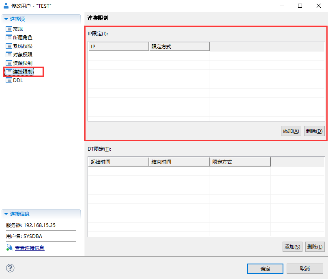328x279 pixels.
Task: Delete IP restriction with 删除(D)
Action: pos(314,131)
